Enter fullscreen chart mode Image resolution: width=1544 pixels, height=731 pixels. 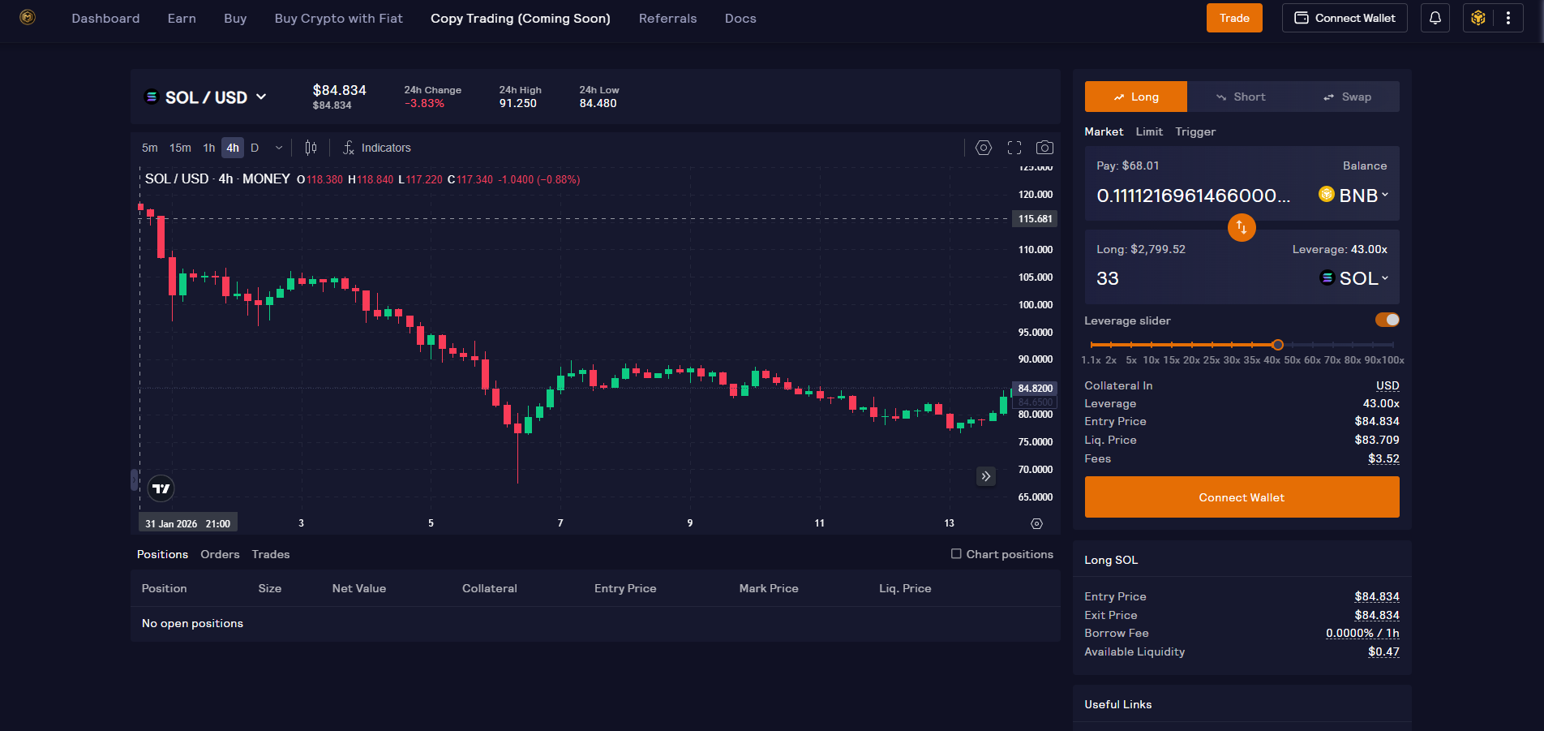(x=1014, y=148)
